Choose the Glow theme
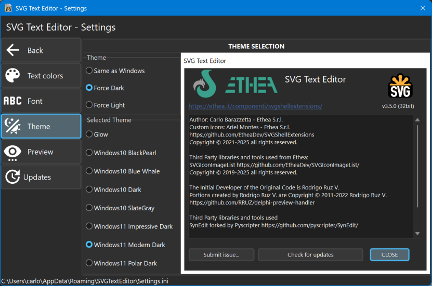The height and width of the screenshot is (286, 432). [97, 134]
